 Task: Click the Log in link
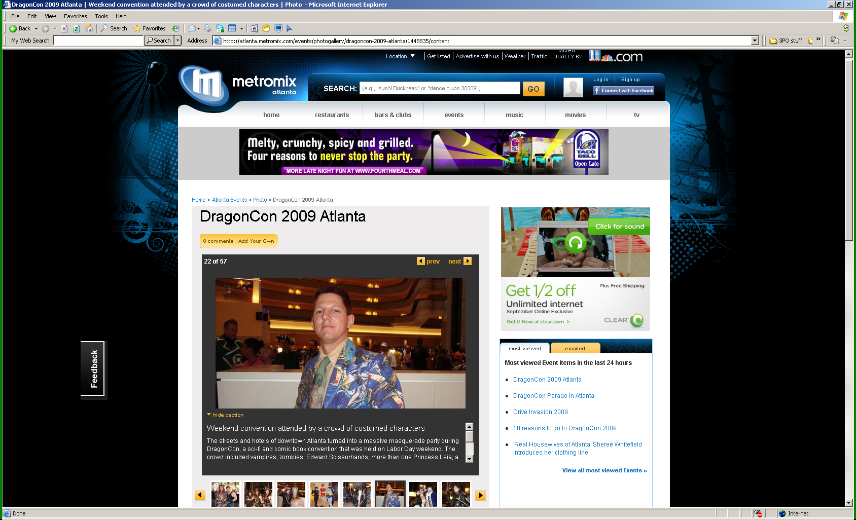tap(601, 80)
